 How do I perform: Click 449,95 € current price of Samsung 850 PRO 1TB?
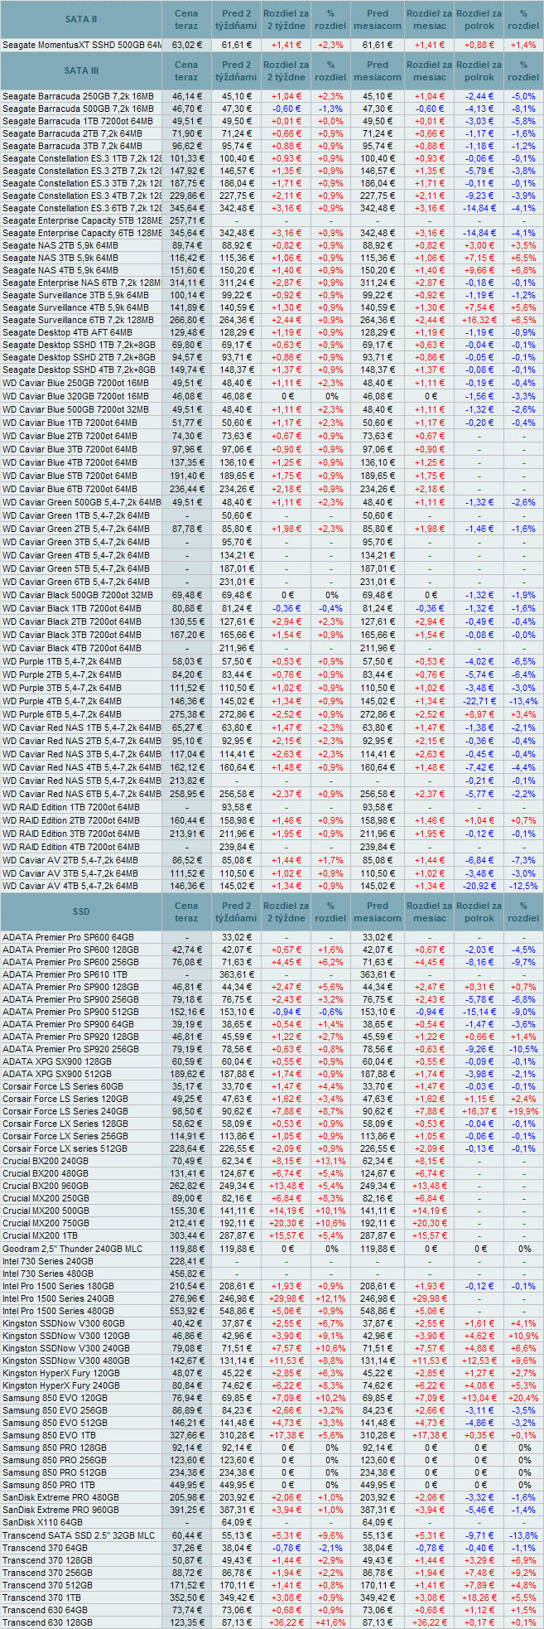(187, 1485)
